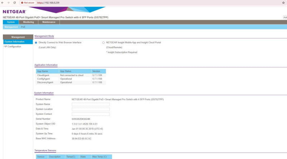This screenshot has height=159, width=287.
Task: Open the Monitoring tab
Action: click(x=28, y=22)
